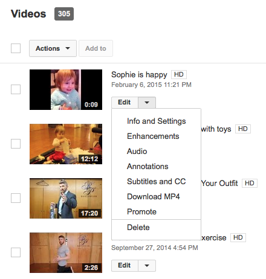Image resolution: width=266 pixels, height=279 pixels.
Task: Open Annotations from the menu
Action: [x=156, y=167]
